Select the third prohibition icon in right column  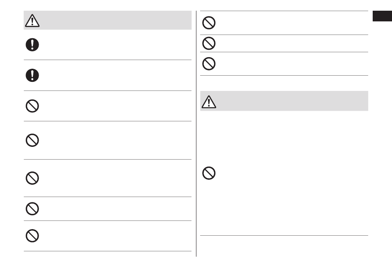click(x=209, y=64)
